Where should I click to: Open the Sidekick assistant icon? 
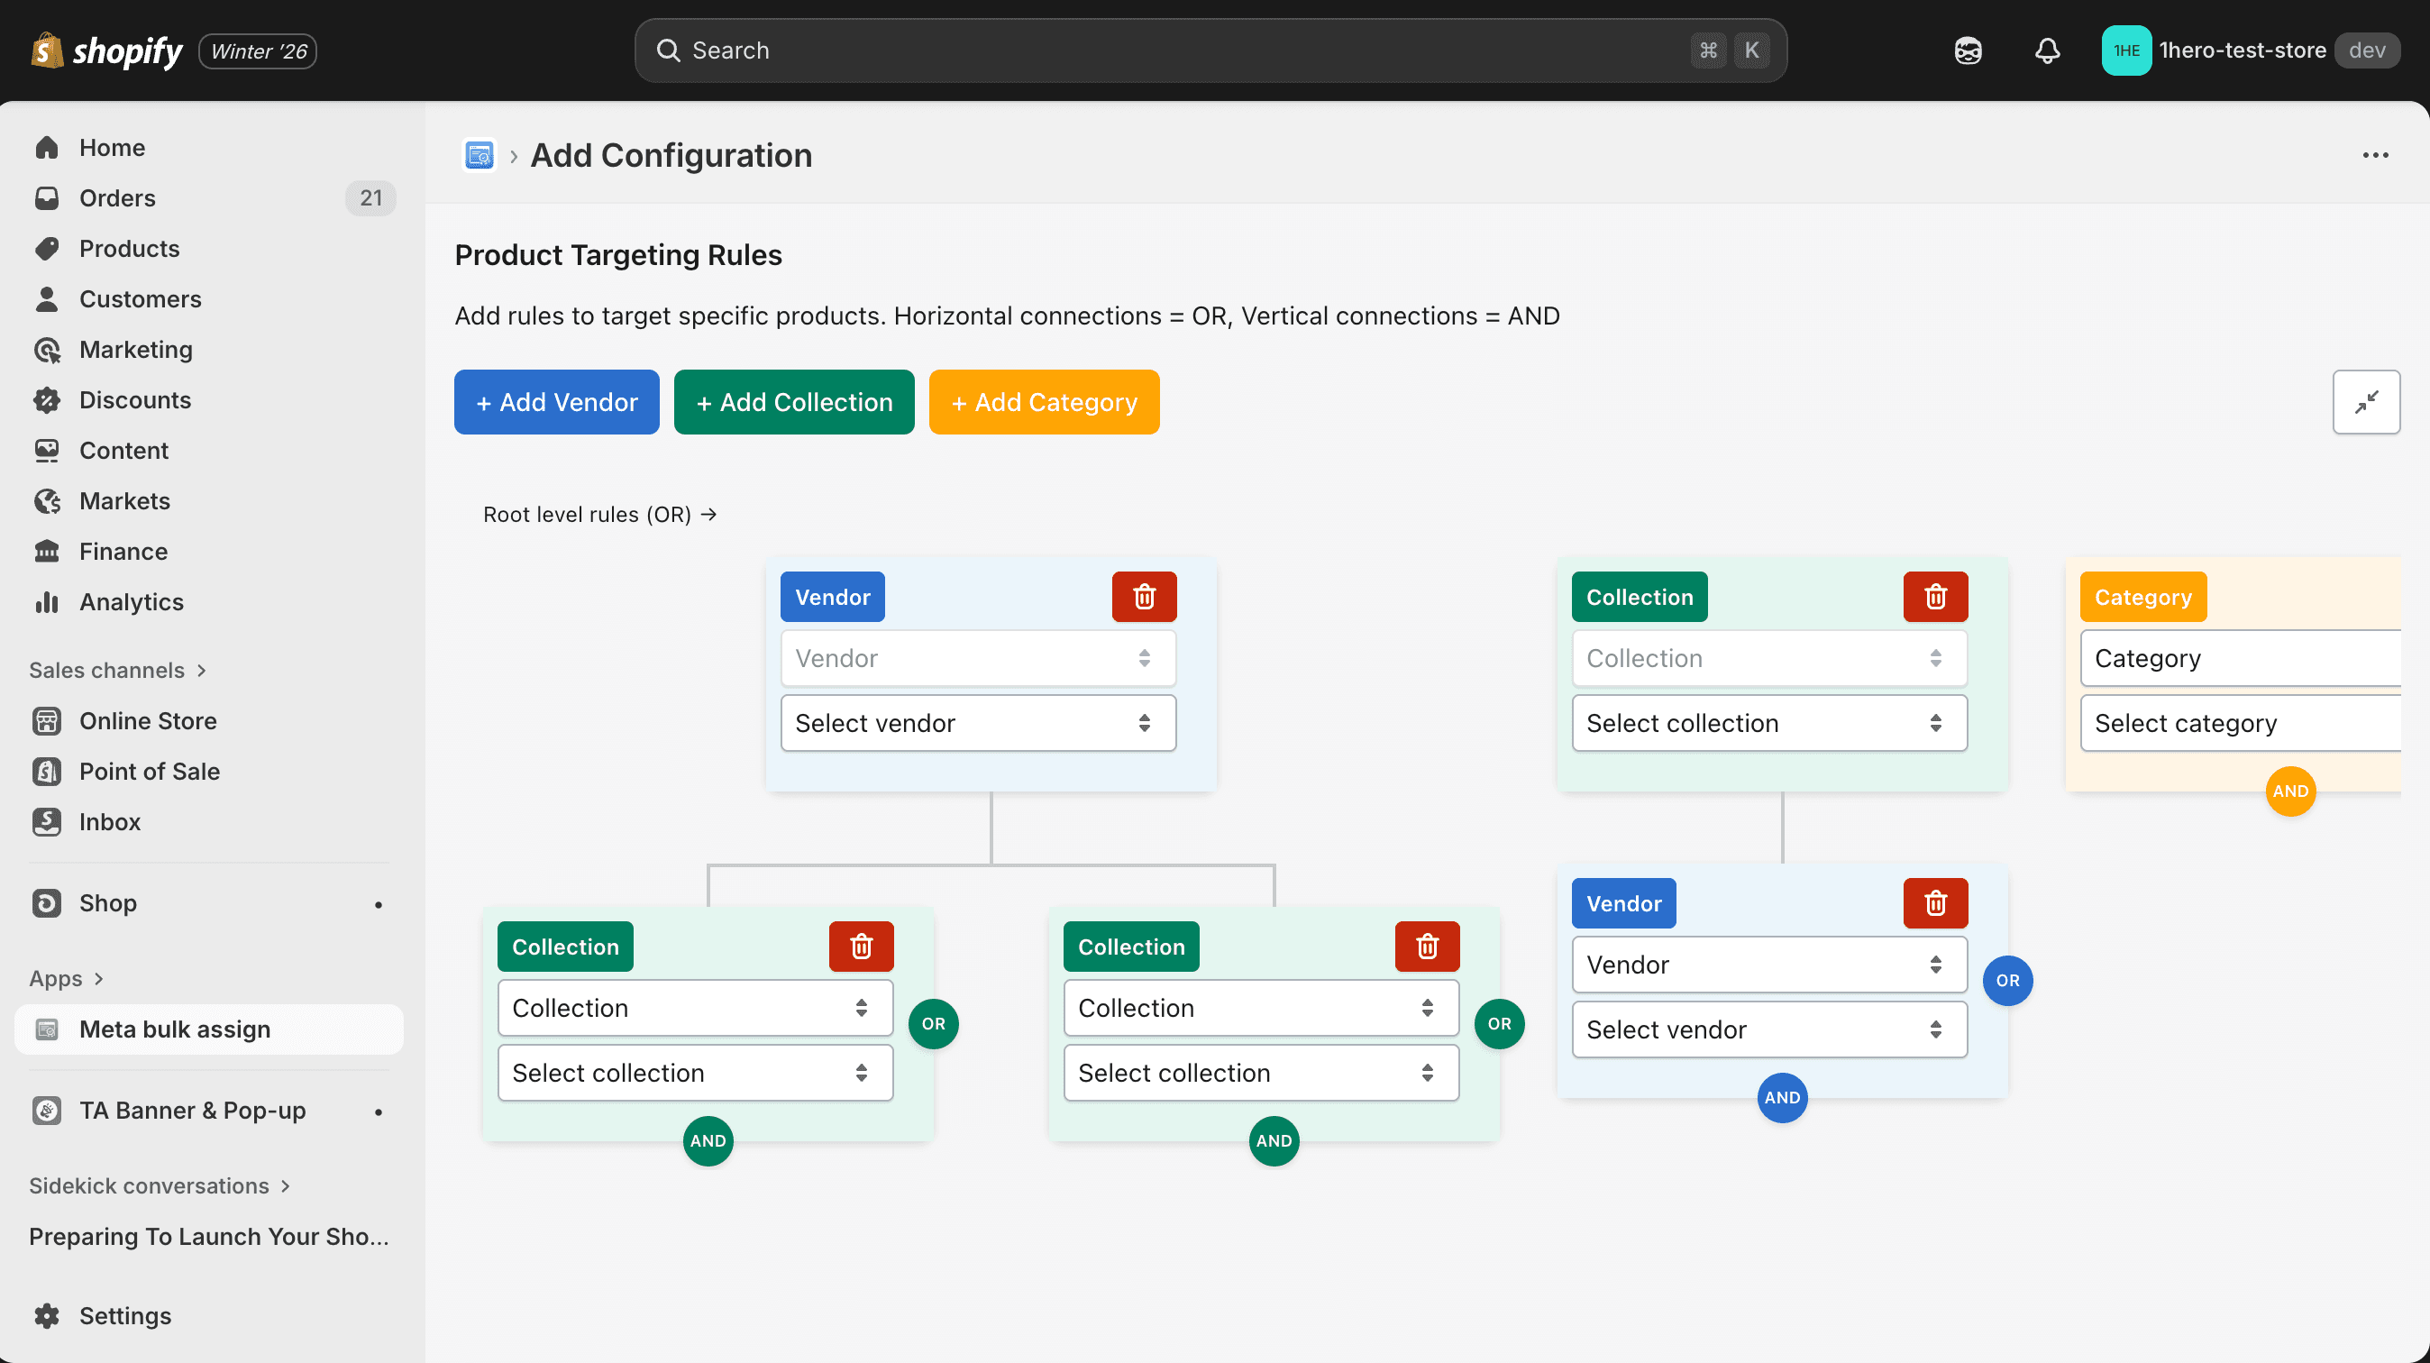(1968, 50)
